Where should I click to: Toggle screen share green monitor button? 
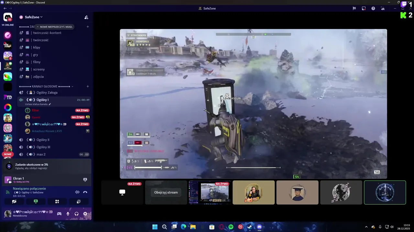(36, 201)
